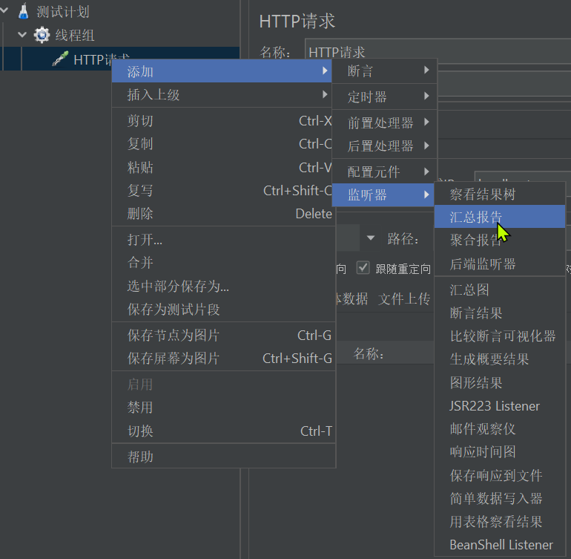Click the Test Plan flask icon
Image resolution: width=571 pixels, height=559 pixels.
23,12
